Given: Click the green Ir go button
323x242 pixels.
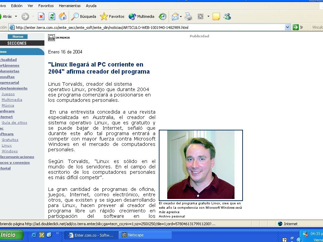Looking at the screenshot, I should [298, 27].
